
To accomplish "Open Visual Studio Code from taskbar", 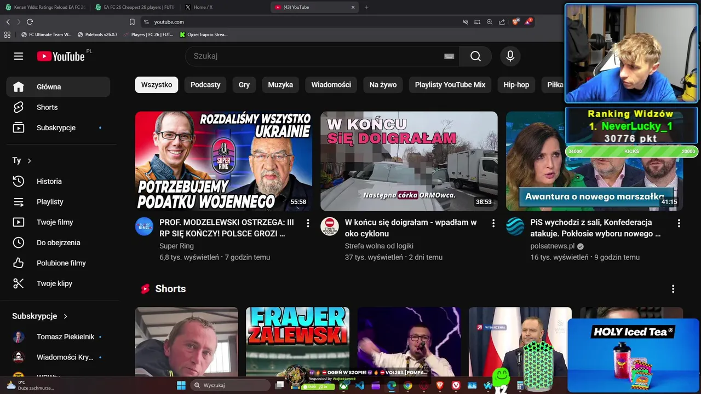I will coord(360,386).
